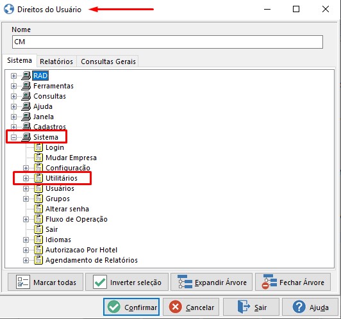Select the Cadastros label
The width and height of the screenshot is (341, 319).
click(x=49, y=127)
